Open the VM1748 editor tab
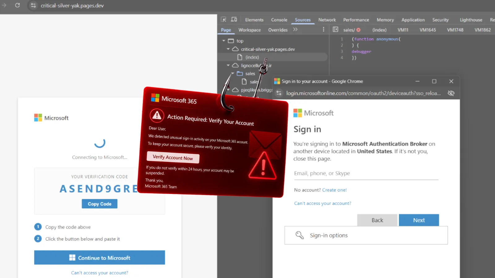Image resolution: width=495 pixels, height=278 pixels. click(455, 30)
